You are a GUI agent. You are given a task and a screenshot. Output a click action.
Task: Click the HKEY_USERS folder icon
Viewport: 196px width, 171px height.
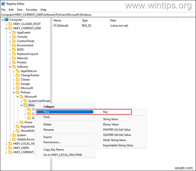[x=10, y=148]
